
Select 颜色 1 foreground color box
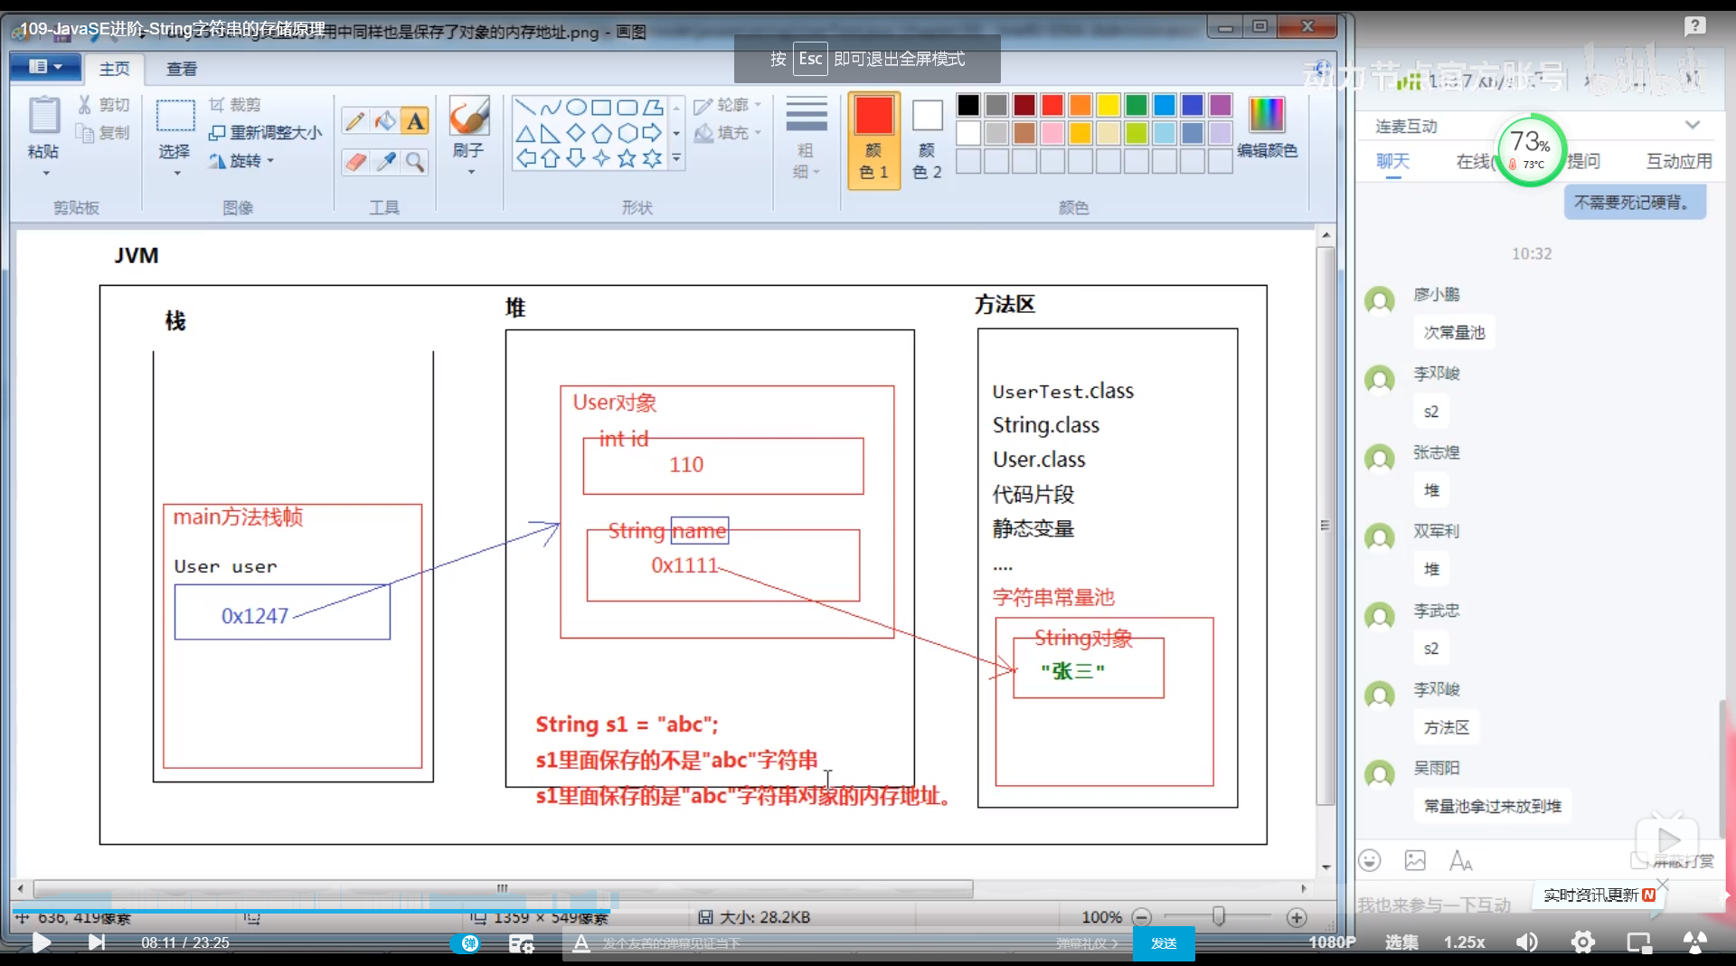(873, 140)
